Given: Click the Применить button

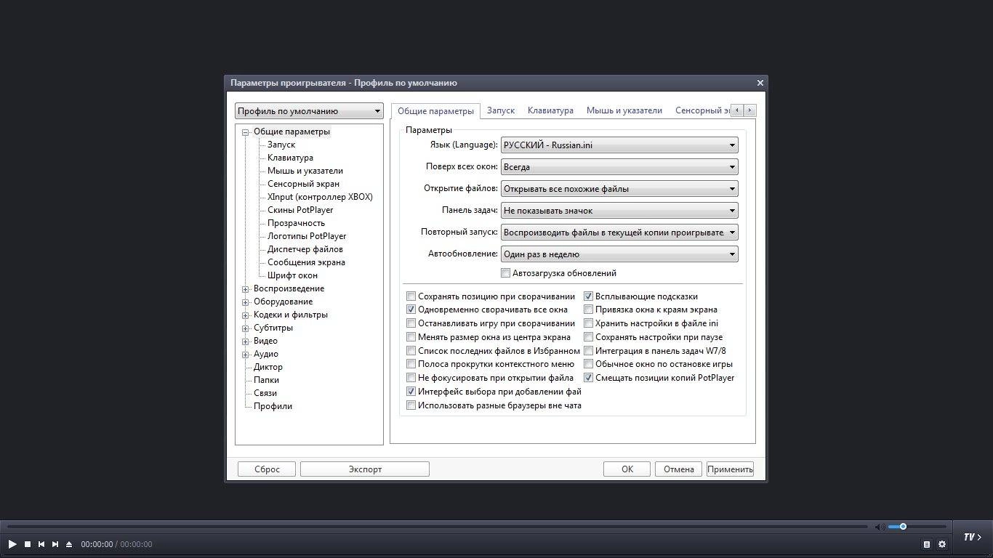Looking at the screenshot, I should pyautogui.click(x=730, y=469).
